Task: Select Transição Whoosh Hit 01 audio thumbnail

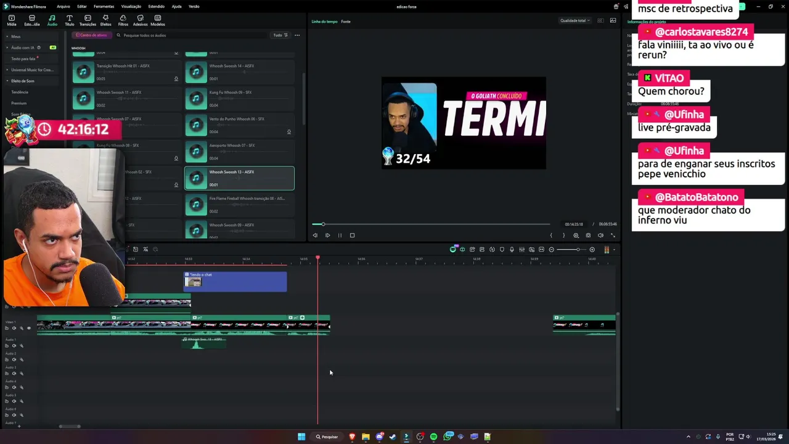Action: pyautogui.click(x=83, y=72)
